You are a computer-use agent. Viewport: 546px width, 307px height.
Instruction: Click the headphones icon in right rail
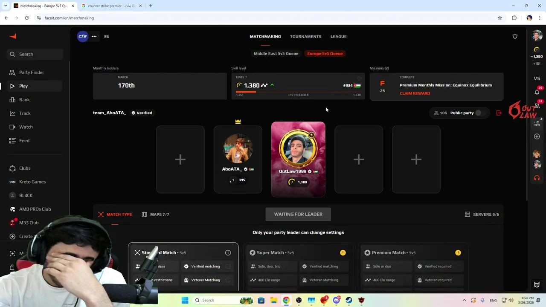pyautogui.click(x=537, y=178)
